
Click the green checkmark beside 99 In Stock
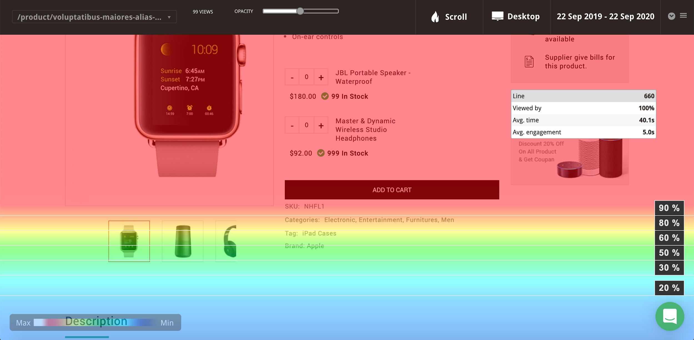pyautogui.click(x=325, y=96)
